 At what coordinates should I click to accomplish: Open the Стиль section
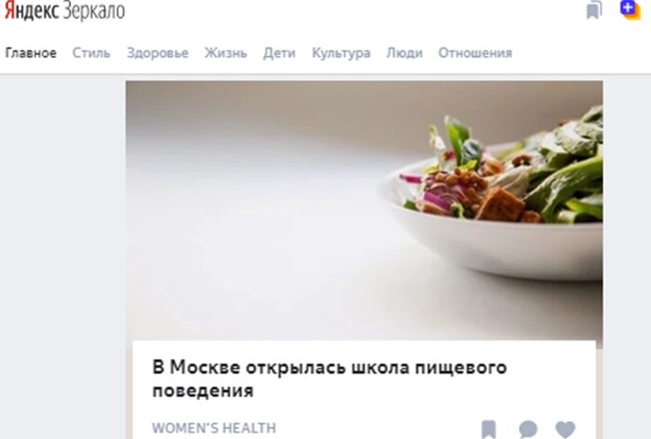(91, 53)
